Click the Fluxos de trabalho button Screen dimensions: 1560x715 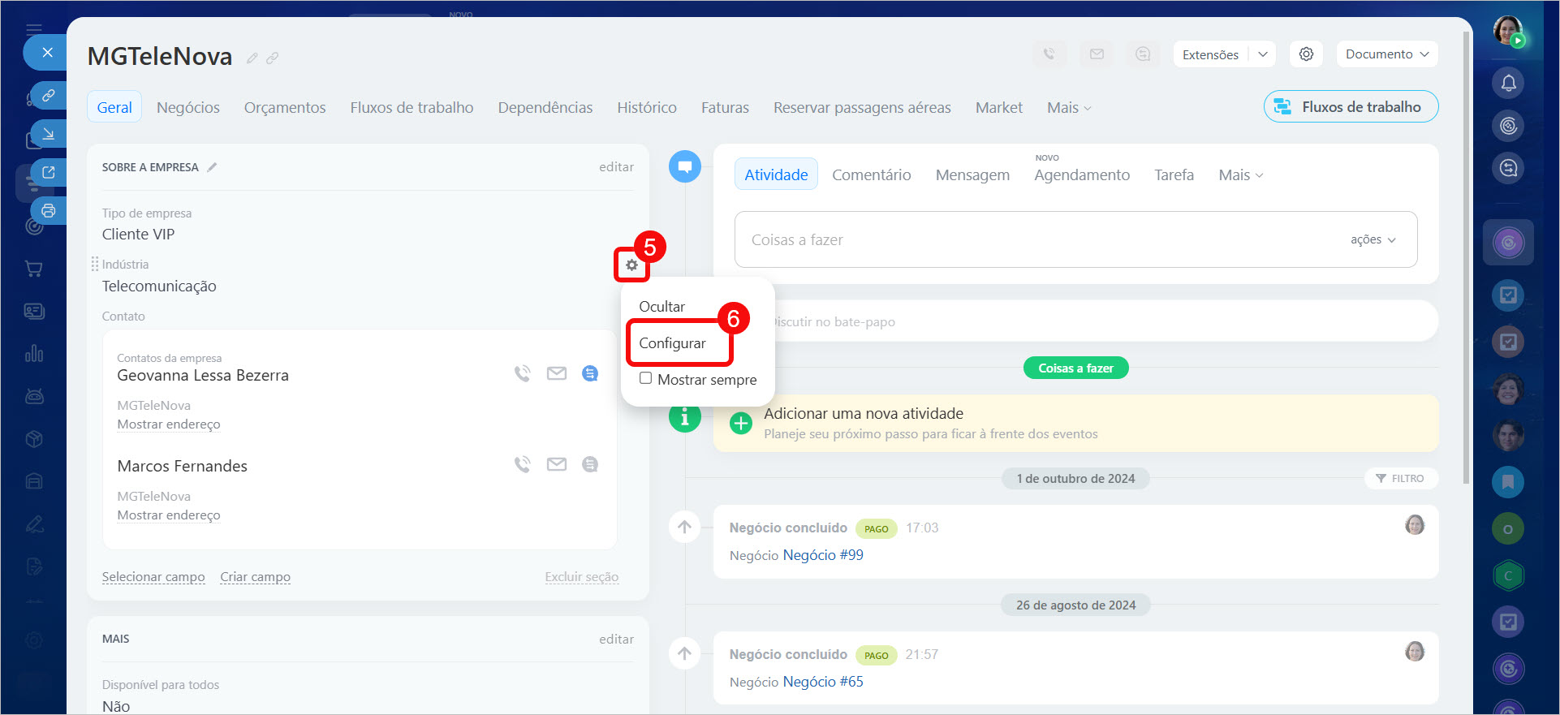point(1351,107)
